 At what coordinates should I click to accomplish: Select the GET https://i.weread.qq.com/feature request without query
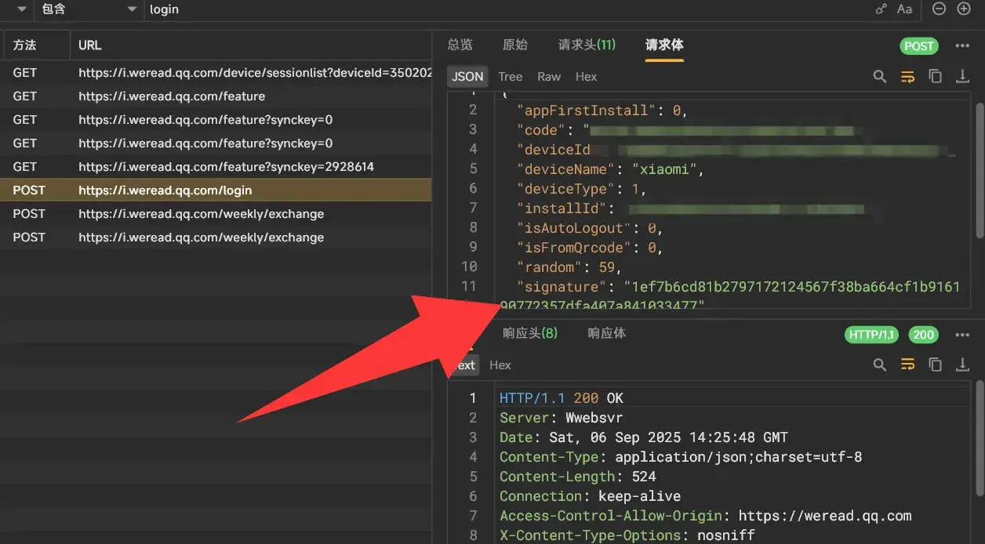(216, 96)
